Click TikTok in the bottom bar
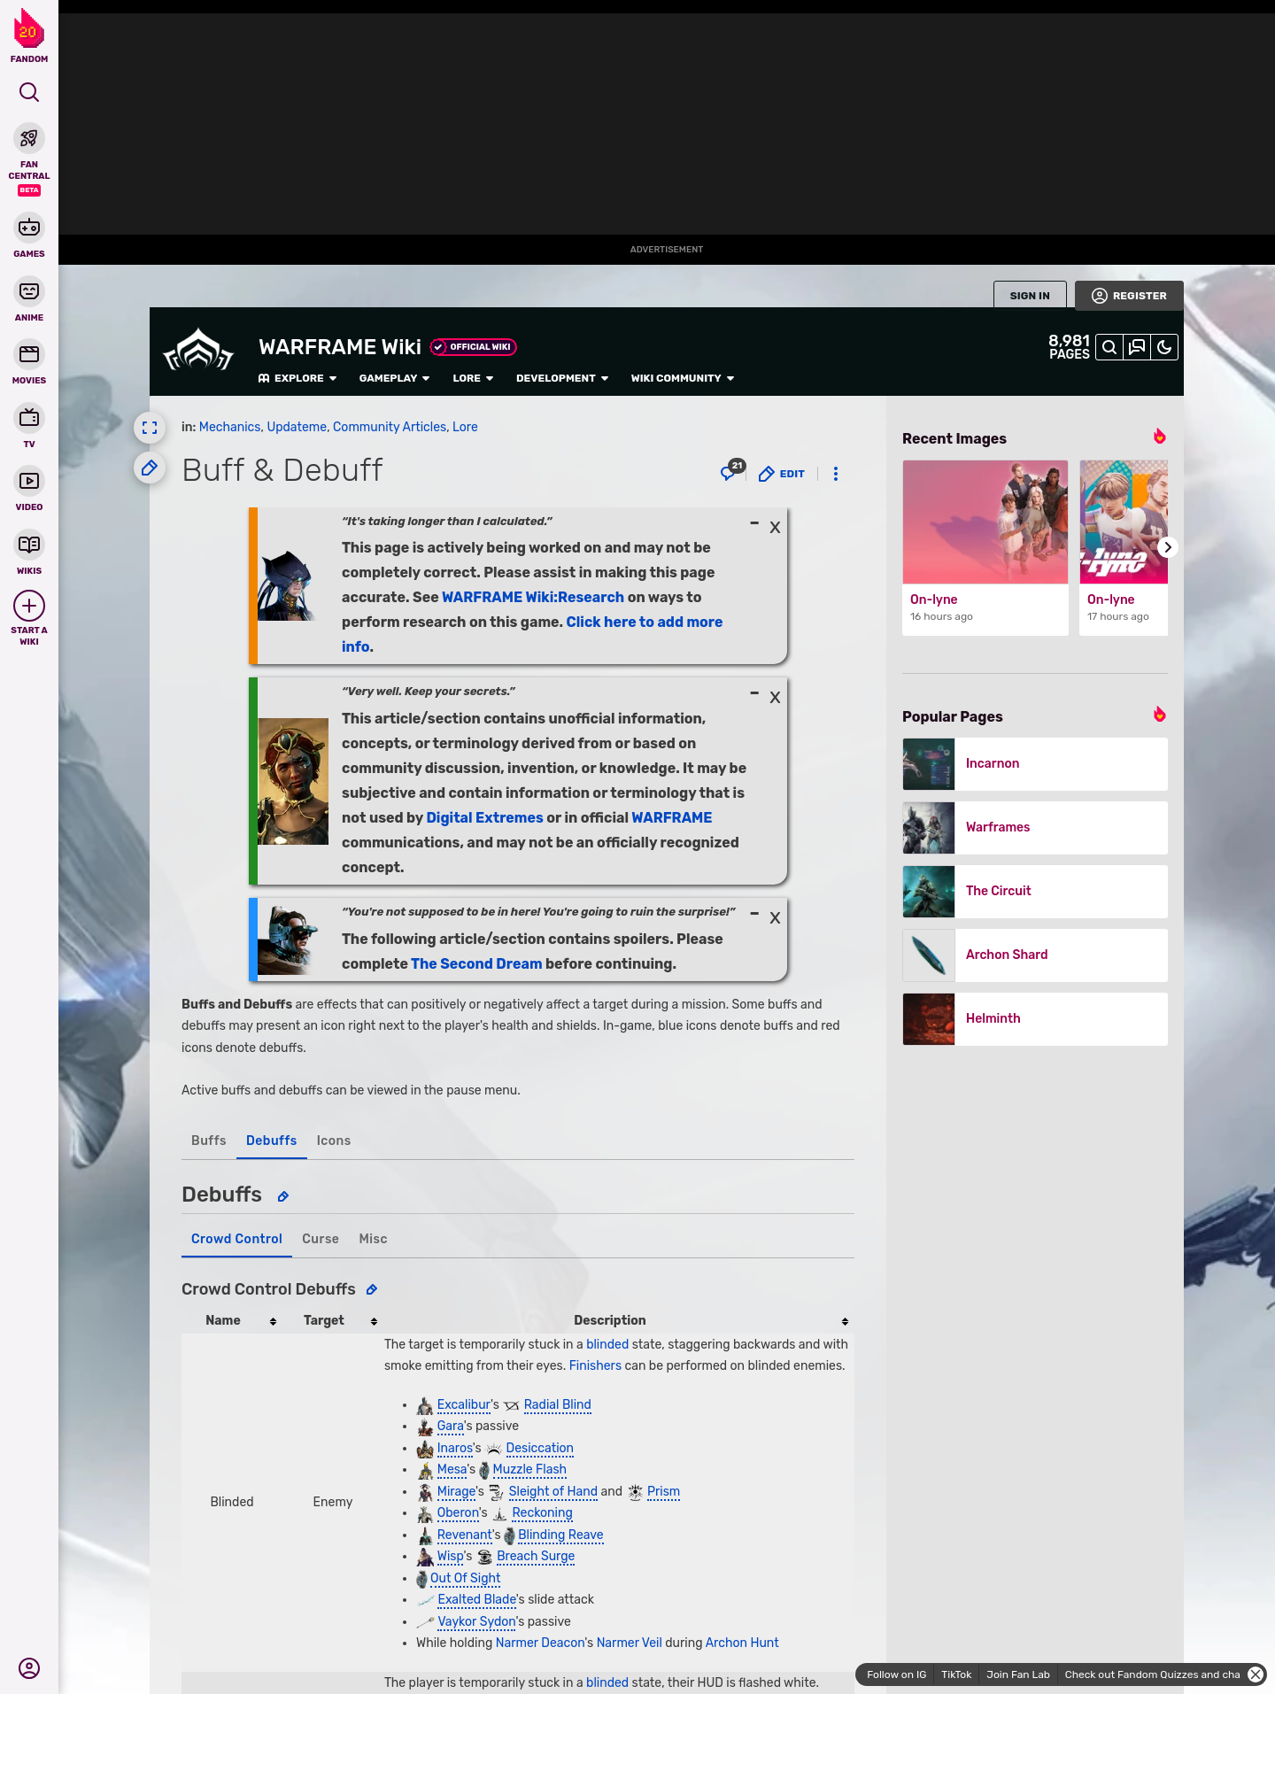 (956, 1674)
